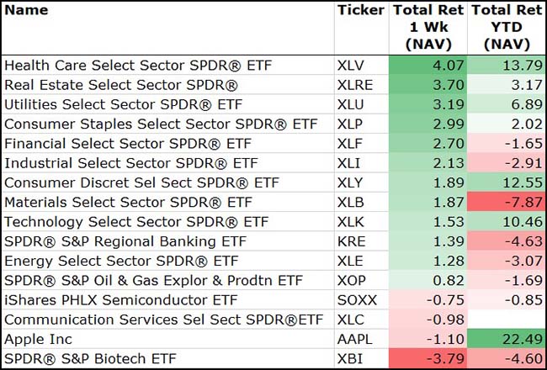This screenshot has width=547, height=370.
Task: Click the Ticker column header
Action: click(x=360, y=11)
